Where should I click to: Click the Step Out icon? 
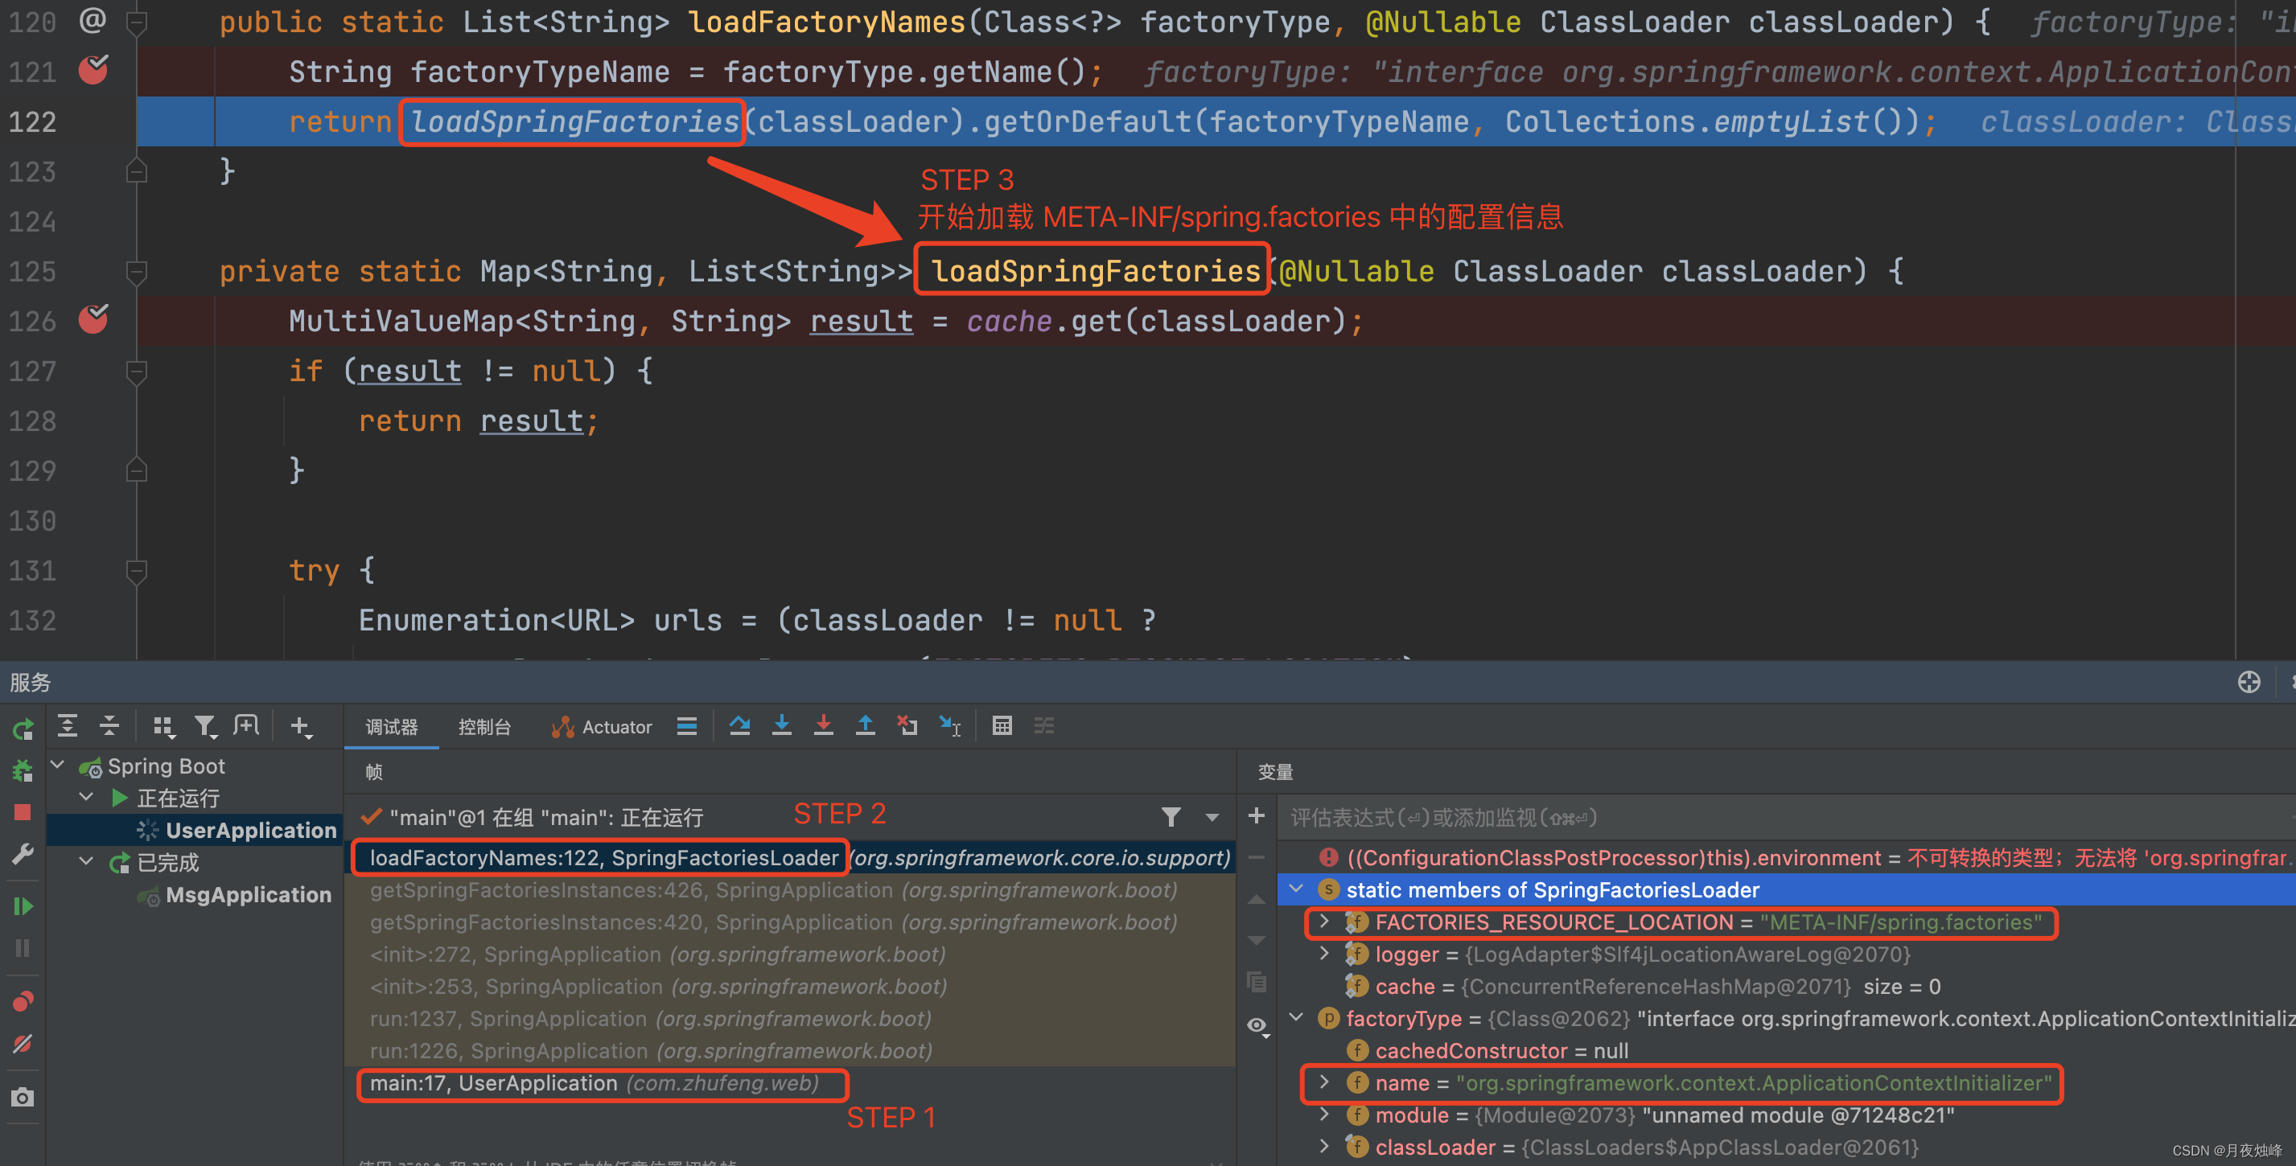tap(865, 726)
